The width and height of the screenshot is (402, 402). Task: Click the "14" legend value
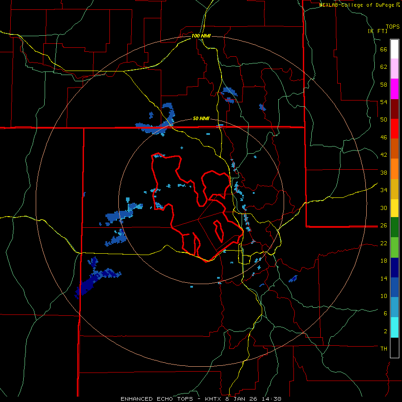384,278
